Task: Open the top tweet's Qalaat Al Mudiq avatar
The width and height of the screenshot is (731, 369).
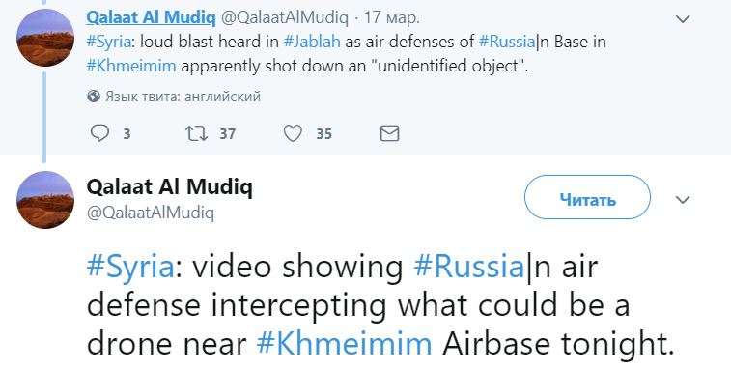Action: [x=45, y=38]
